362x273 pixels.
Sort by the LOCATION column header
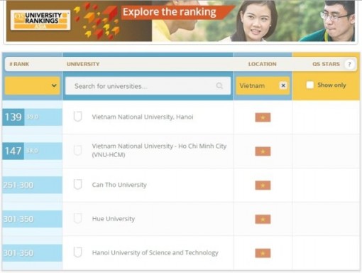[262, 64]
